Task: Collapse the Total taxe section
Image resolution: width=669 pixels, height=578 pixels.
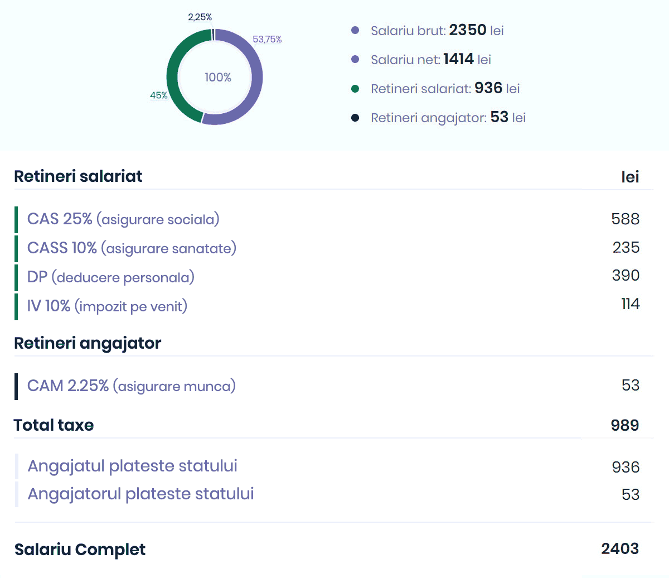Action: click(54, 425)
